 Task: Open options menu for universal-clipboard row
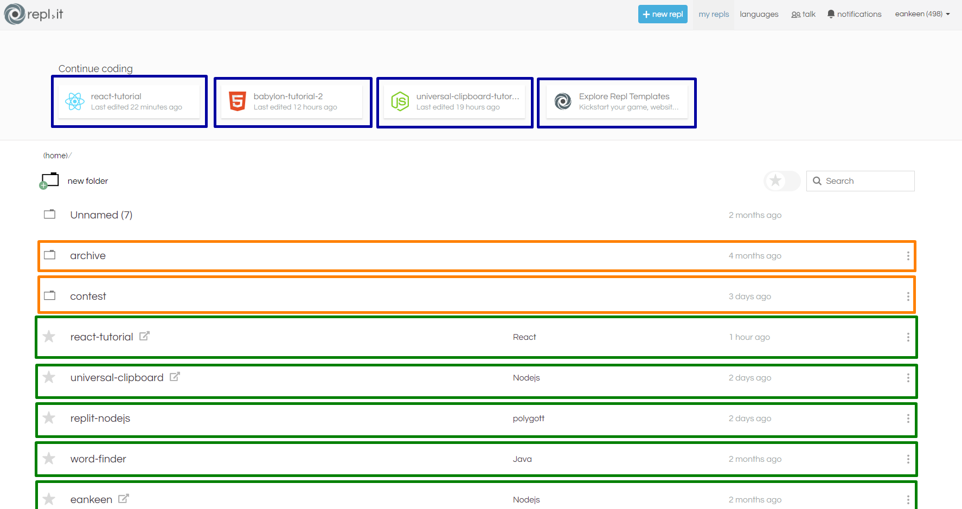coord(908,378)
